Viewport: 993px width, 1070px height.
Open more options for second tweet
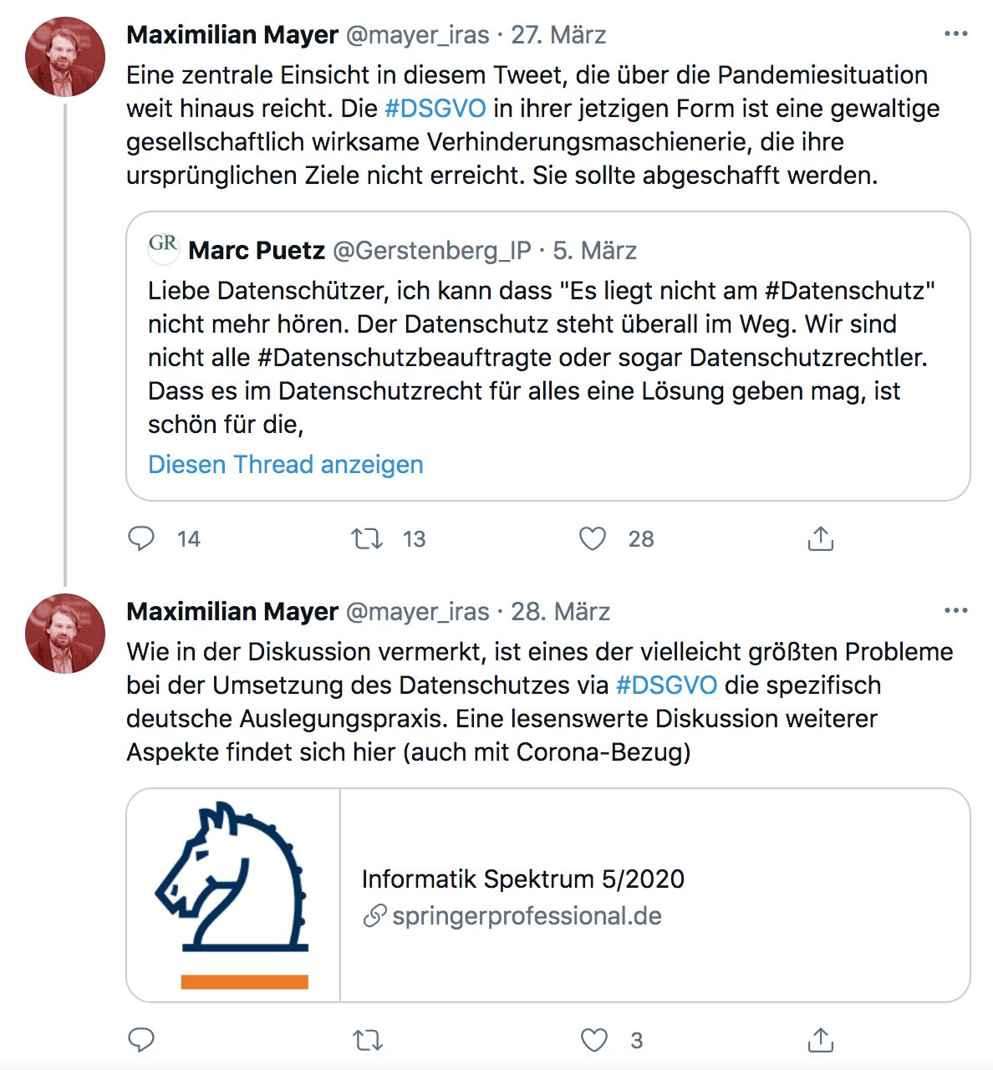[955, 611]
